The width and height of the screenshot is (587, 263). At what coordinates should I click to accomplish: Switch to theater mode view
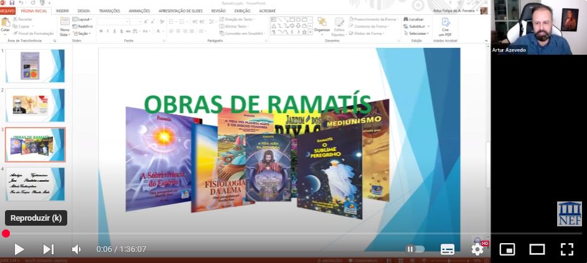(537, 249)
